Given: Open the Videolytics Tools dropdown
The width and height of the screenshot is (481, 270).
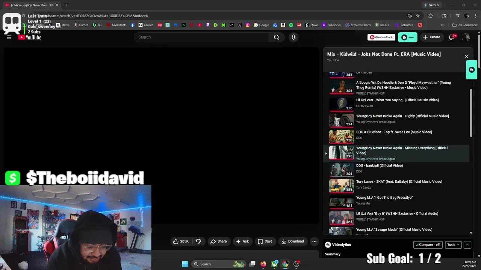Looking at the screenshot, I should (x=453, y=244).
